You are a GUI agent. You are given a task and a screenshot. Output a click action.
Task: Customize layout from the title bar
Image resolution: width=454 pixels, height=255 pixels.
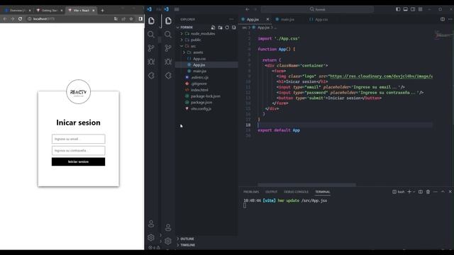pos(420,9)
